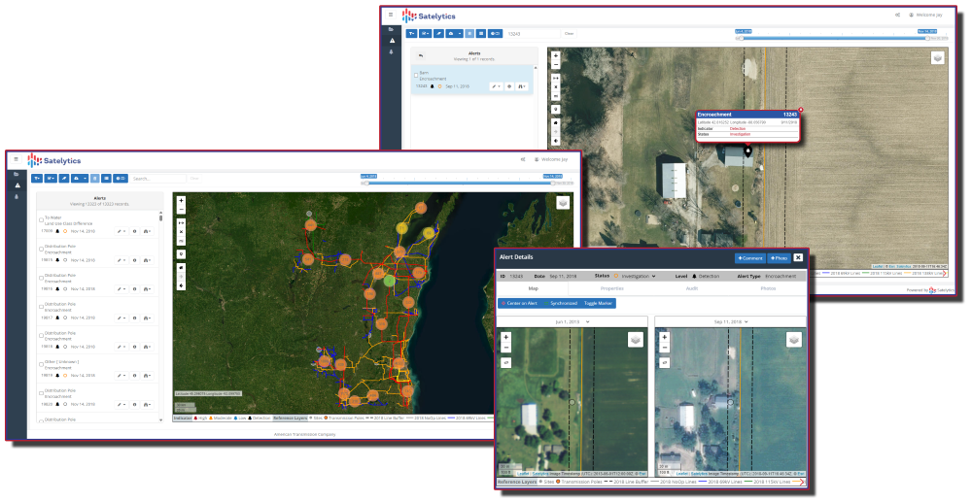Zoom out on Sep 11 2018 comparison map
The image size is (972, 502).
[x=665, y=348]
